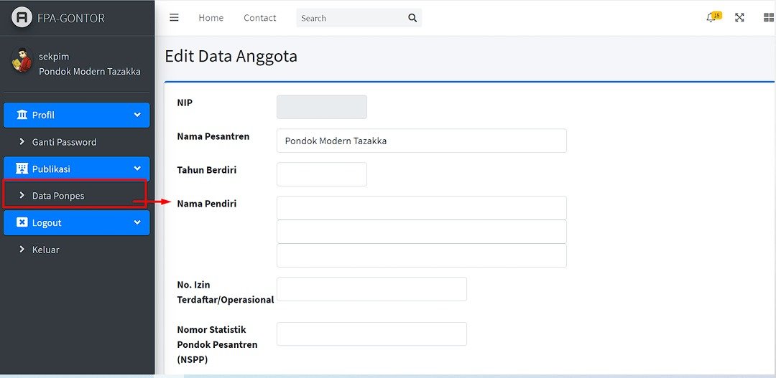Click the Profil building icon
Viewport: 776px width, 378px height.
click(22, 115)
